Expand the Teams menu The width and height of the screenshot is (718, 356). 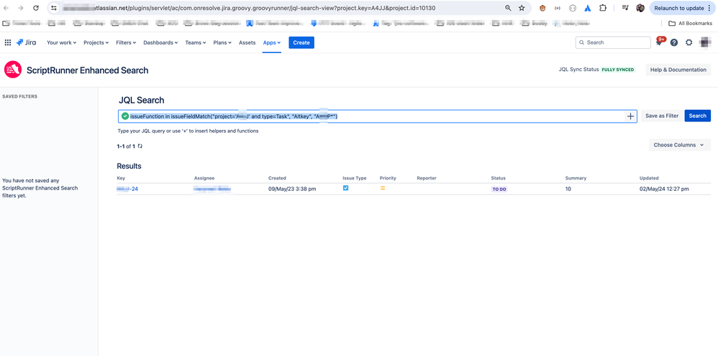[196, 42]
